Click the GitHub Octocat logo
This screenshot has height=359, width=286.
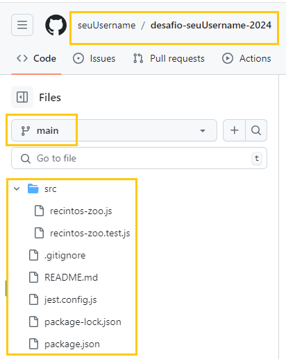click(56, 25)
